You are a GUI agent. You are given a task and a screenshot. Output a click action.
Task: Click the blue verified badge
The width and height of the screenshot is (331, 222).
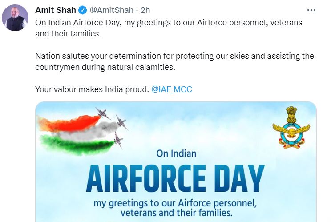[x=83, y=11]
